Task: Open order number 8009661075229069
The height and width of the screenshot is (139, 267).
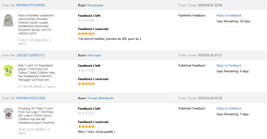Action: (30, 5)
